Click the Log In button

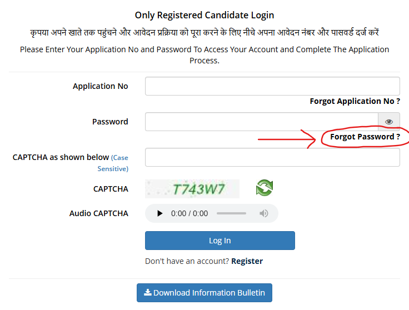220,241
